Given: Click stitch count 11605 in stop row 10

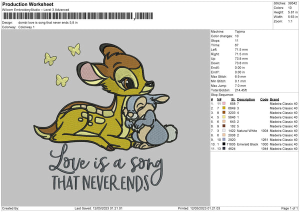Looking at the screenshot, I should point(231,144).
